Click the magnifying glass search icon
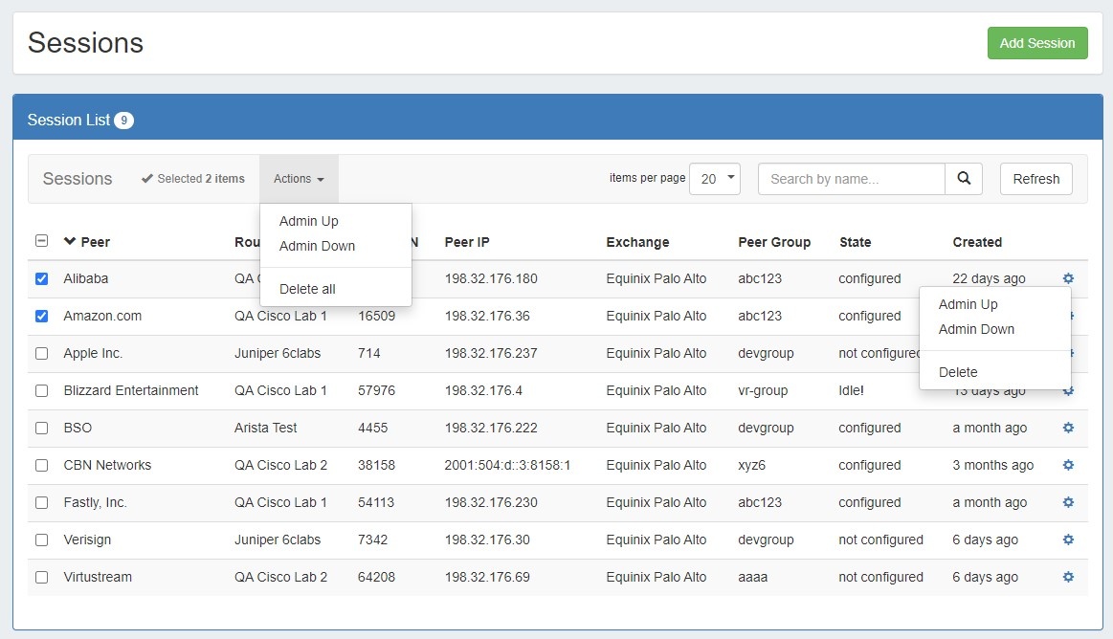Screen dimensions: 1113x639 click(964, 179)
